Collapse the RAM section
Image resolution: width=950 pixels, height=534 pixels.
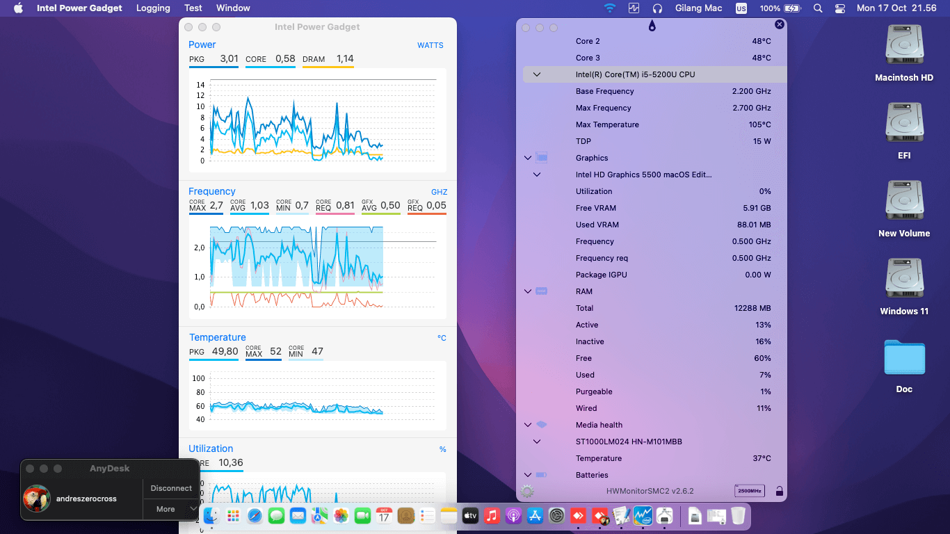[527, 291]
